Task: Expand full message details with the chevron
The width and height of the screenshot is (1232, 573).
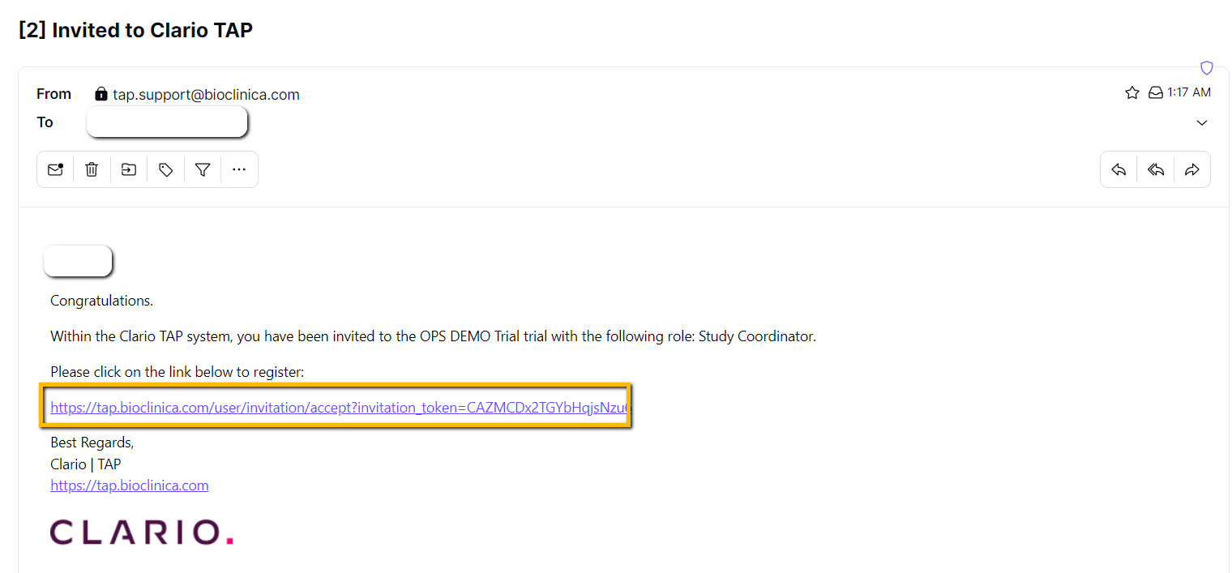Action: [x=1202, y=122]
